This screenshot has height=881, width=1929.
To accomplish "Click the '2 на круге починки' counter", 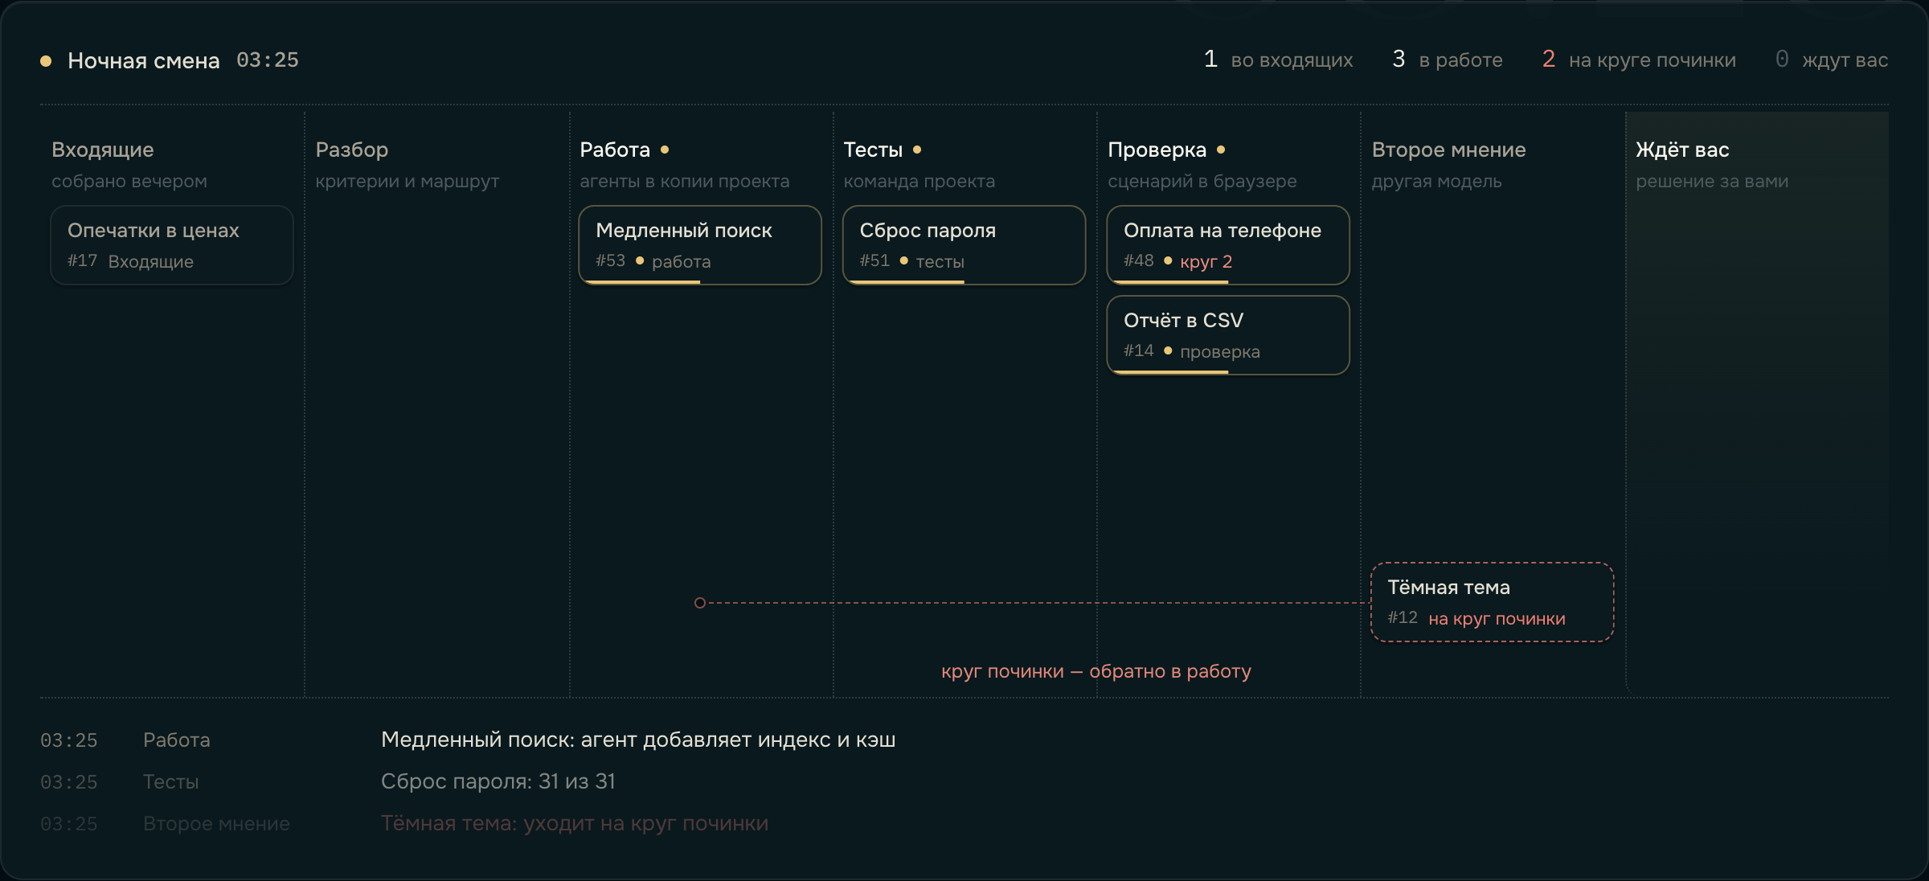I will click(x=1639, y=59).
